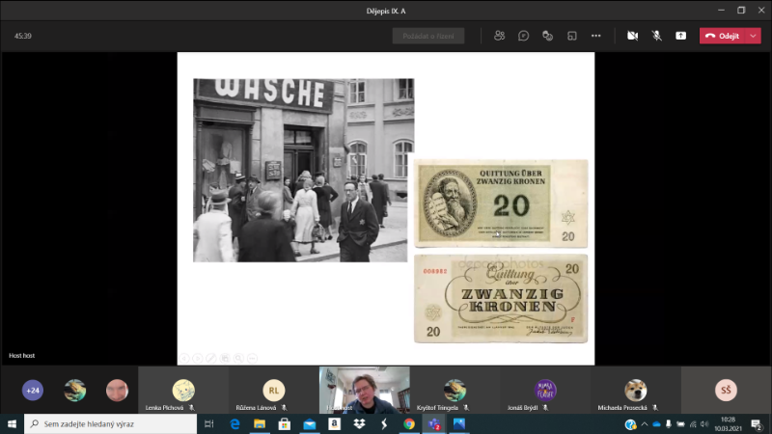Select Kryštof Tringela participant tile
Viewport: 772px width, 434px height.
point(455,391)
